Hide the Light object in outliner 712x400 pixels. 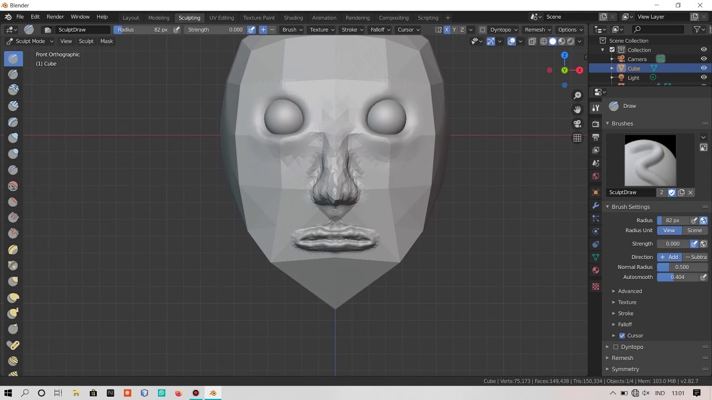704,78
